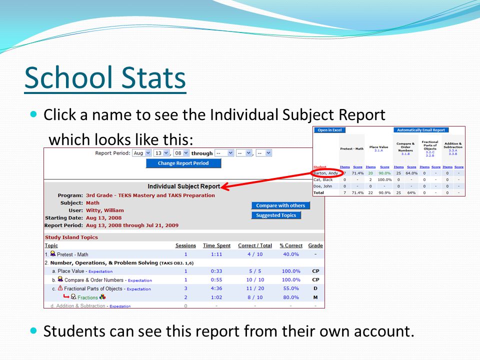The width and height of the screenshot is (480, 360).
Task: Click student name Cat, Black
Action: point(323,179)
